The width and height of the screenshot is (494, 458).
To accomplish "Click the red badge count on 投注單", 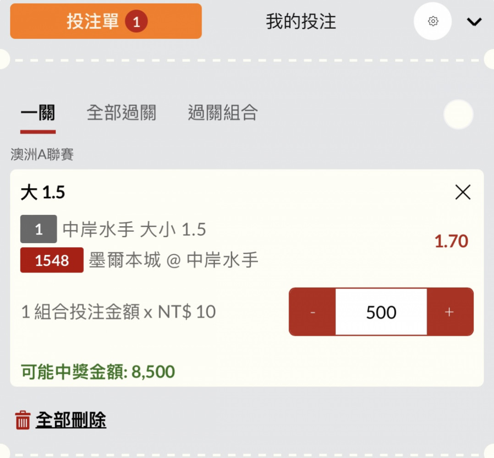I will tap(136, 22).
